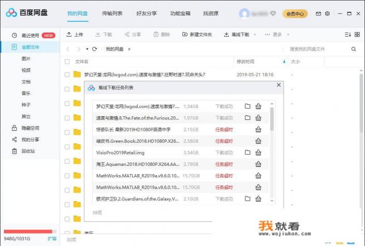
Task: Click the search magnifier icon
Action: click(354, 49)
